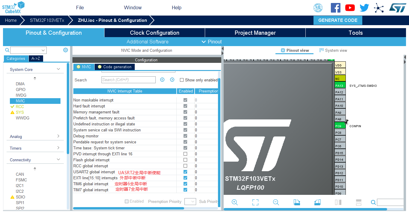Zoom in on the pinout view
Image resolution: width=409 pixels, height=214 pixels.
235,202
